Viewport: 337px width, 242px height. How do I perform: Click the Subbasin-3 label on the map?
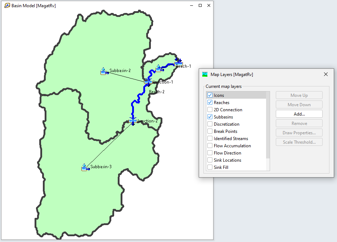[x=101, y=167]
